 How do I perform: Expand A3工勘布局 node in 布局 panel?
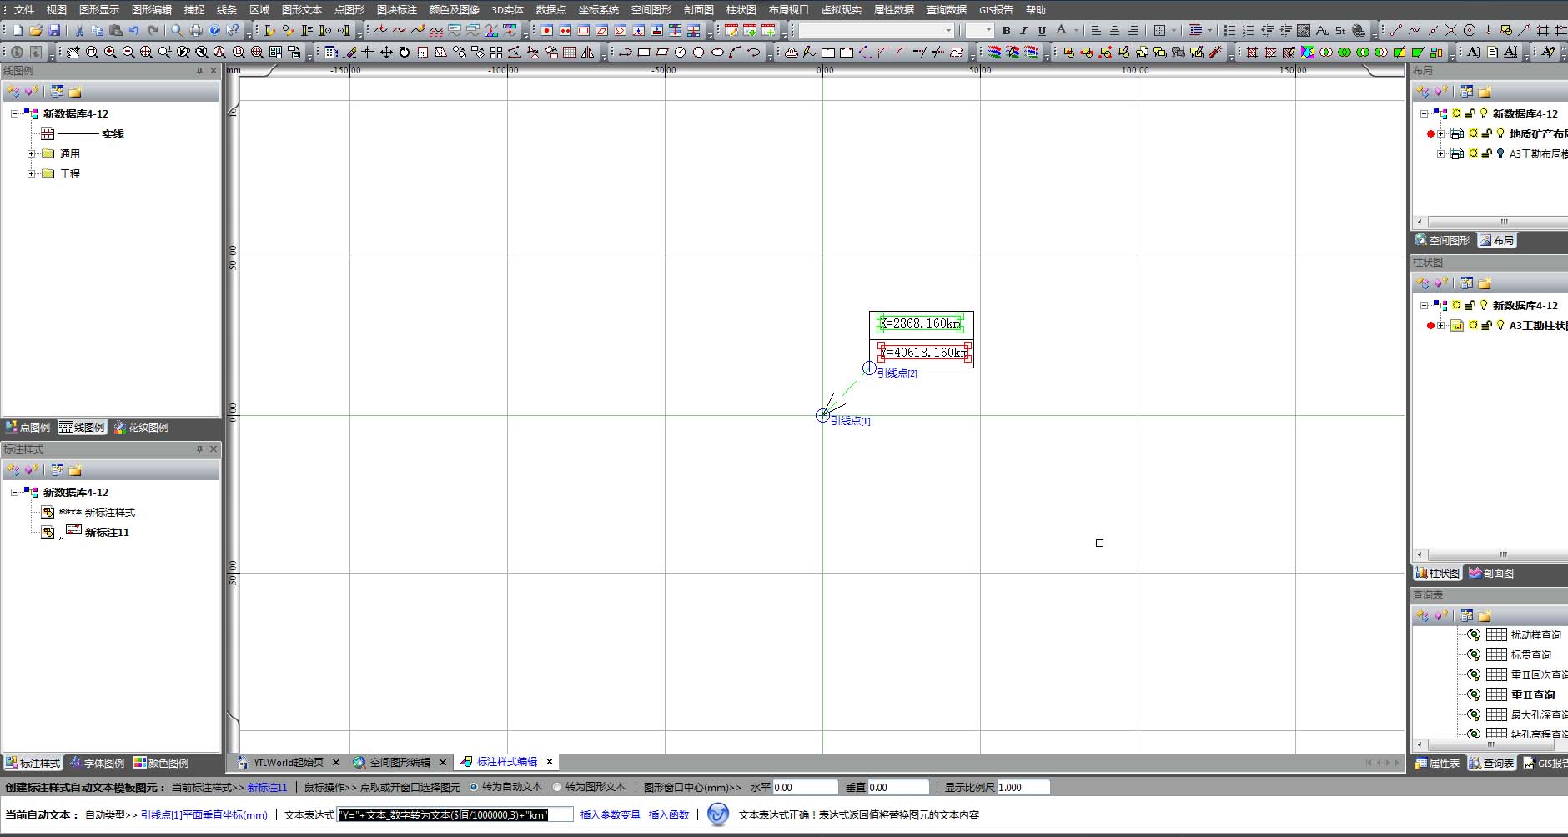click(x=1440, y=153)
